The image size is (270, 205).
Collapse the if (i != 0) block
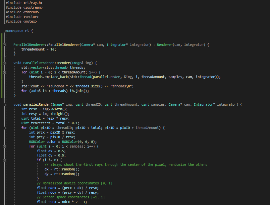(x=4, y=160)
